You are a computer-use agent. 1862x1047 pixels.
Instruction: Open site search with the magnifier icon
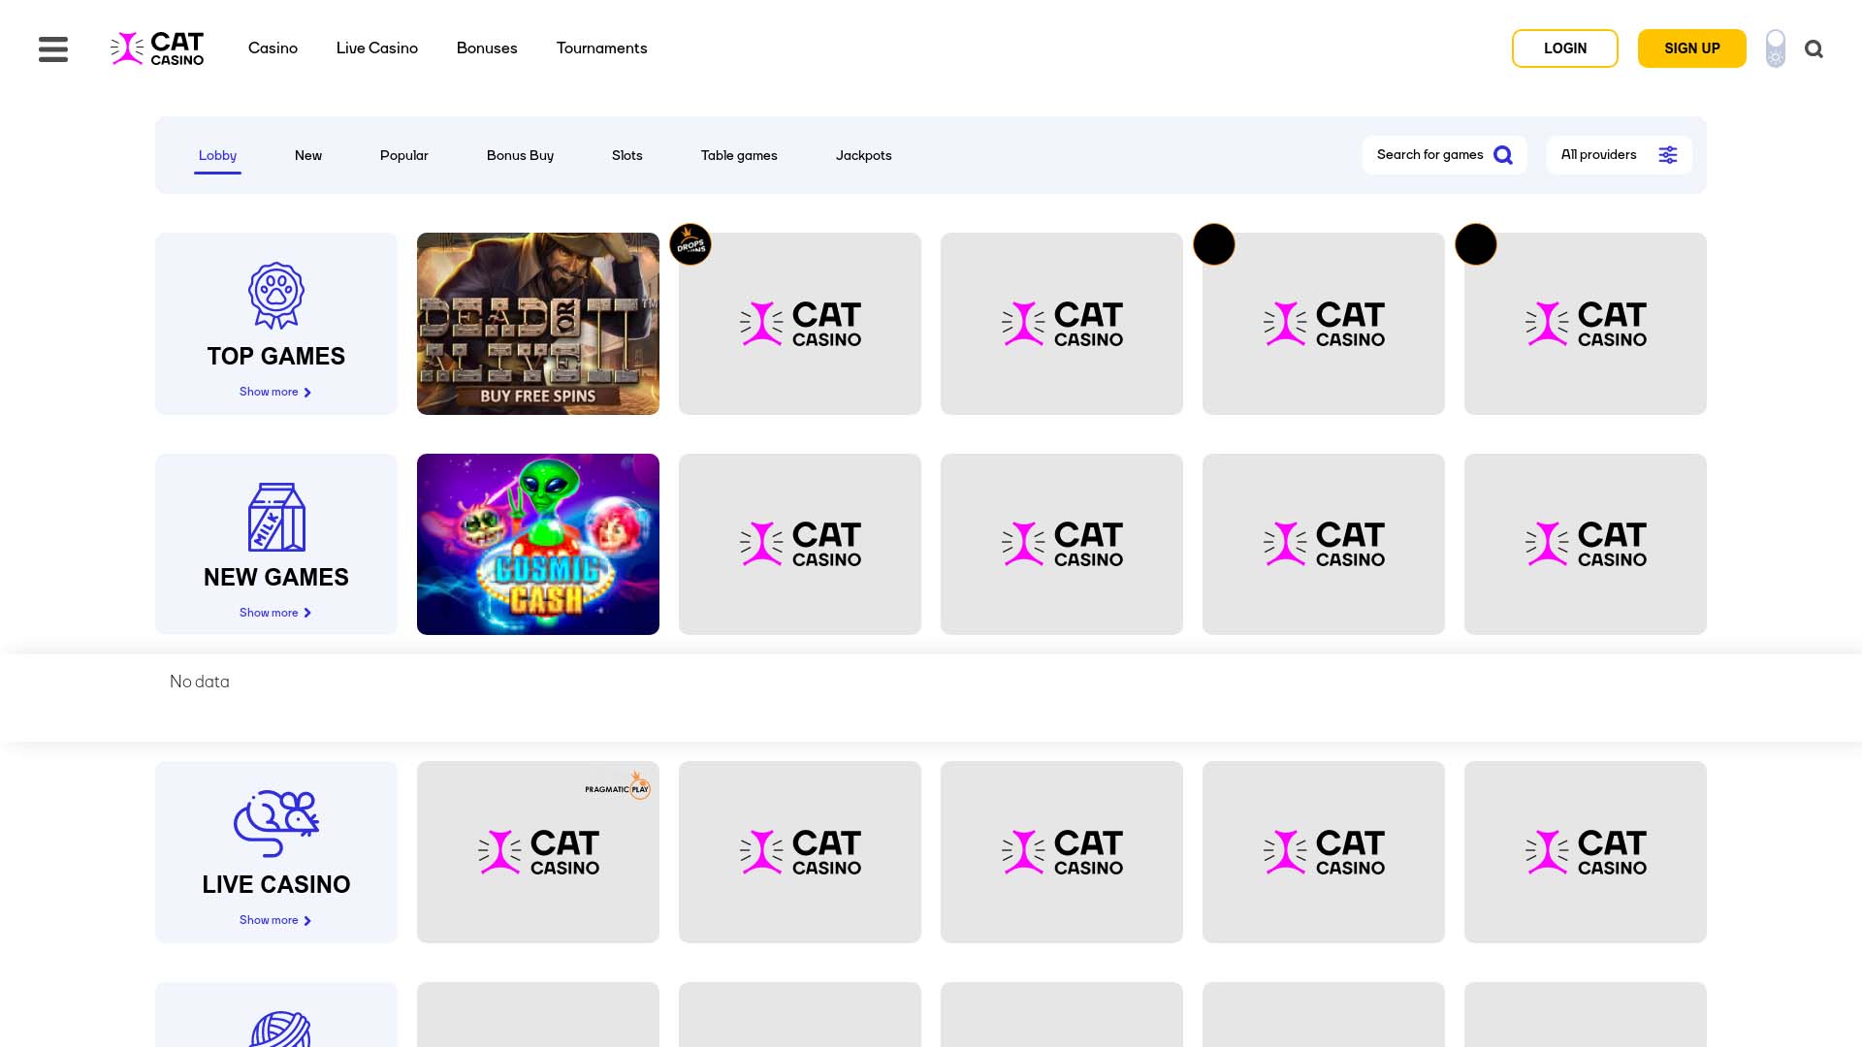1814,48
